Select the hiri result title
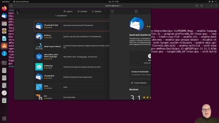The width and height of the screenshot is (219, 123). pyautogui.click(x=46, y=96)
